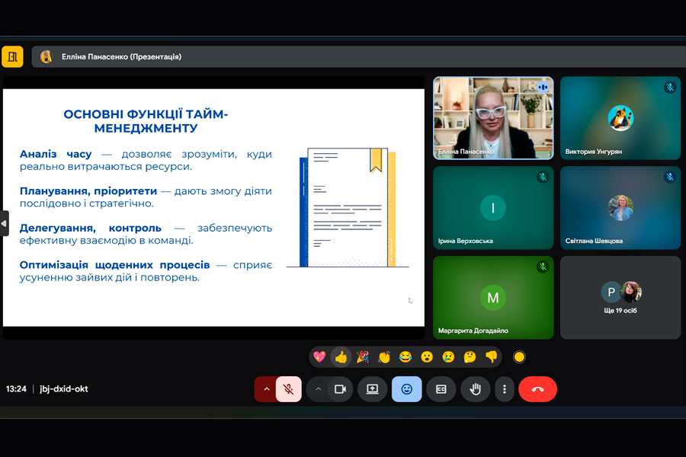The width and height of the screenshot is (686, 457).
Task: Click the muted mic icon on Виктория Унгурян
Action: click(x=670, y=87)
